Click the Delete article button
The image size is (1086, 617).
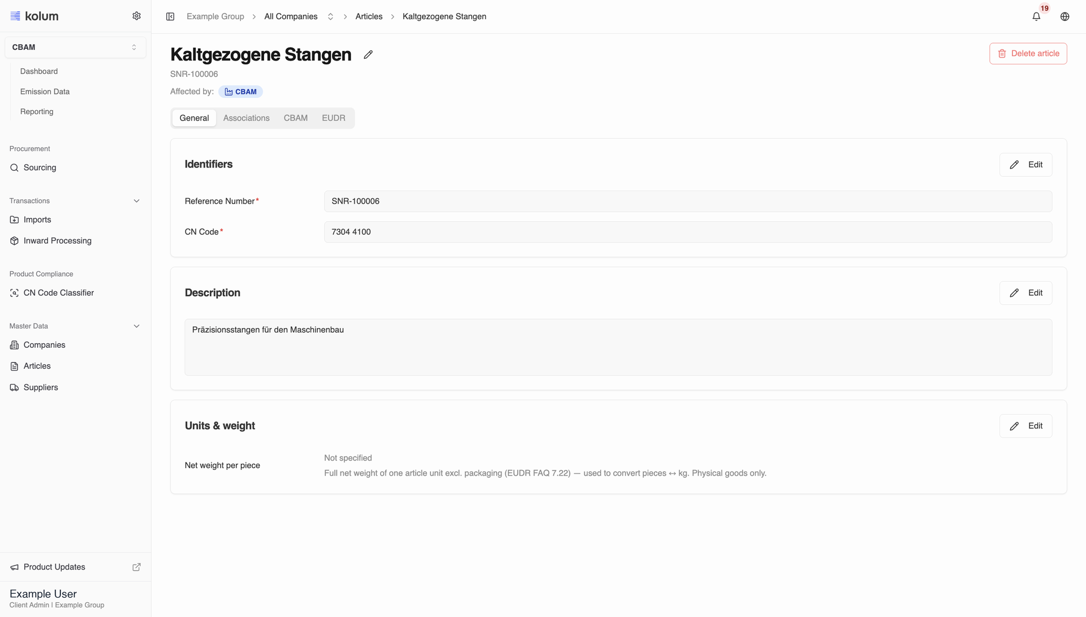click(x=1028, y=54)
